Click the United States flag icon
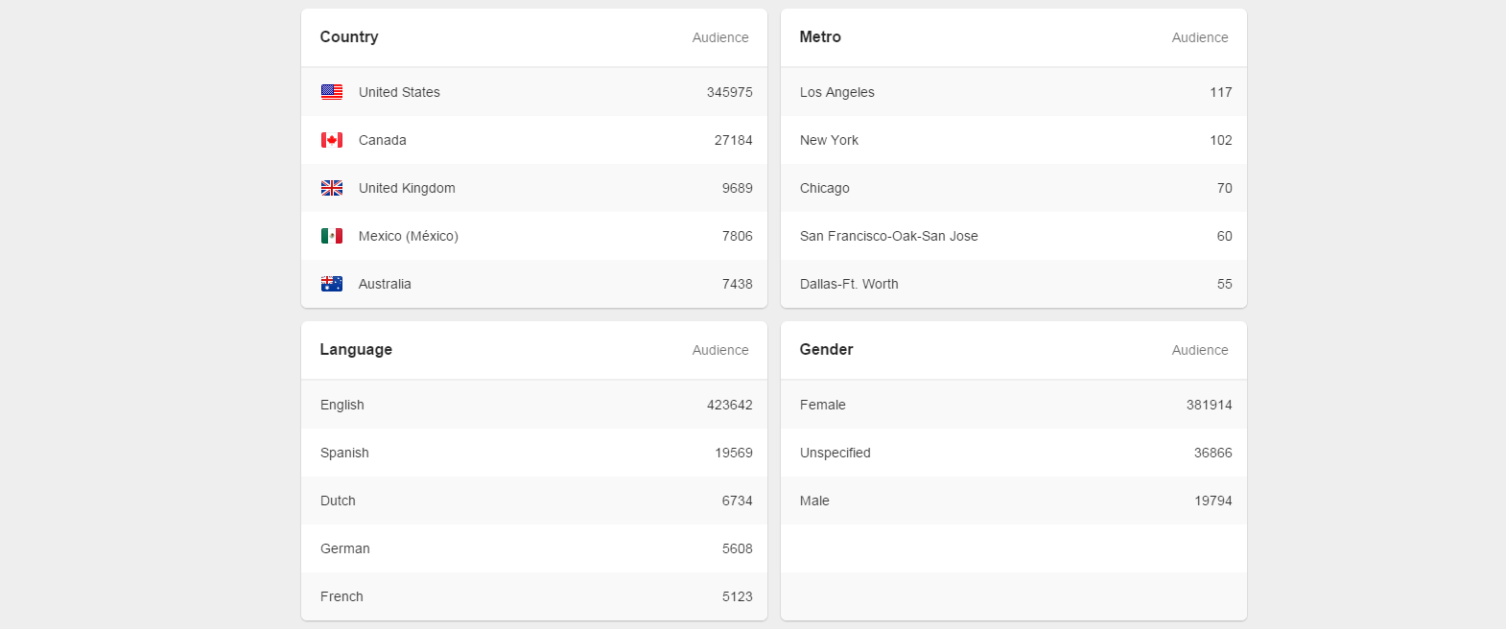 332,92
